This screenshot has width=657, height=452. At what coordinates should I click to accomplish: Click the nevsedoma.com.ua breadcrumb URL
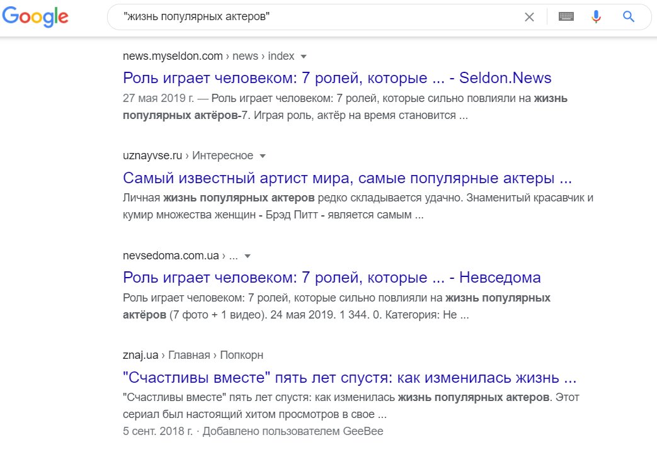[x=180, y=256]
